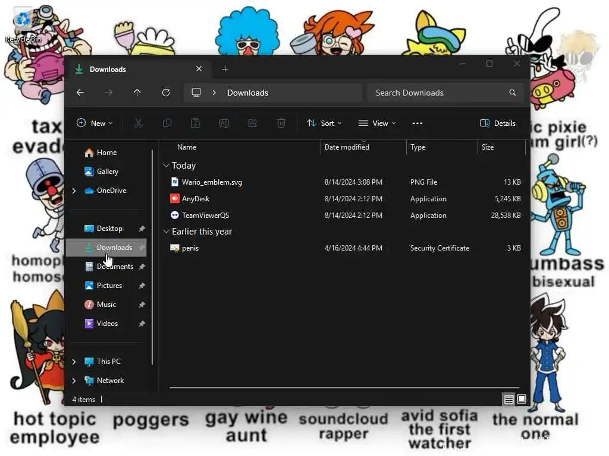The height and width of the screenshot is (456, 609).
Task: Click the '8/14/2024 3:08 PM' date cell
Action: 353,182
